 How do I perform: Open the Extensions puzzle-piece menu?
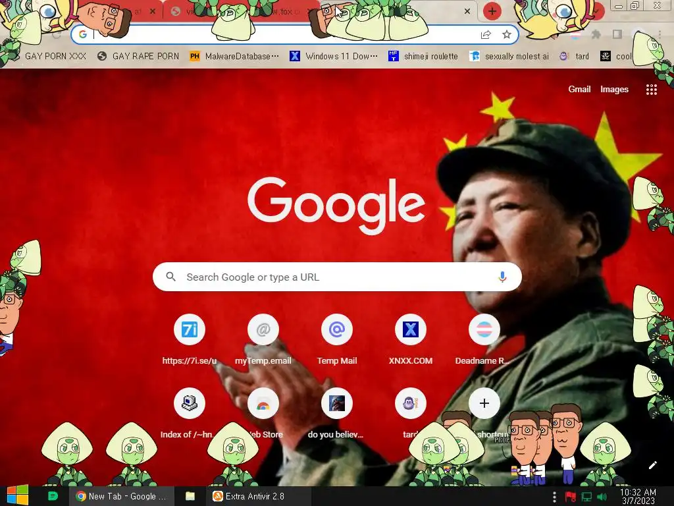tap(596, 34)
